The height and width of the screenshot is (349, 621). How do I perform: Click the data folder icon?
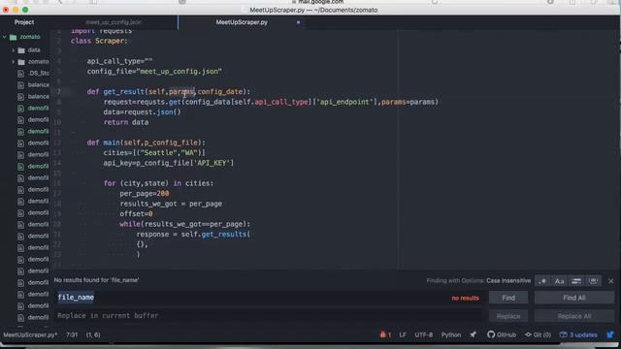(21, 50)
